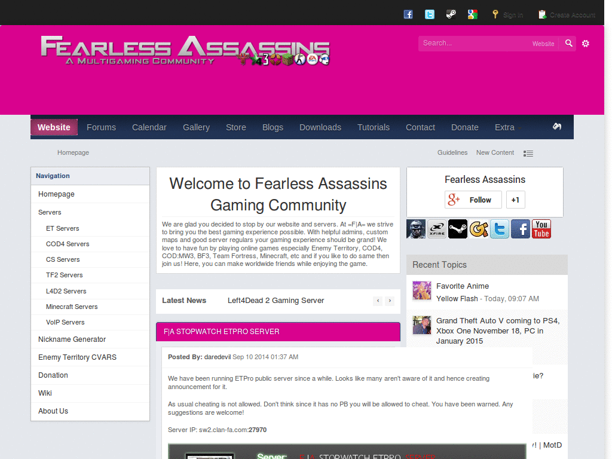Open About Us sidebar link
The width and height of the screenshot is (612, 459).
[x=90, y=411]
